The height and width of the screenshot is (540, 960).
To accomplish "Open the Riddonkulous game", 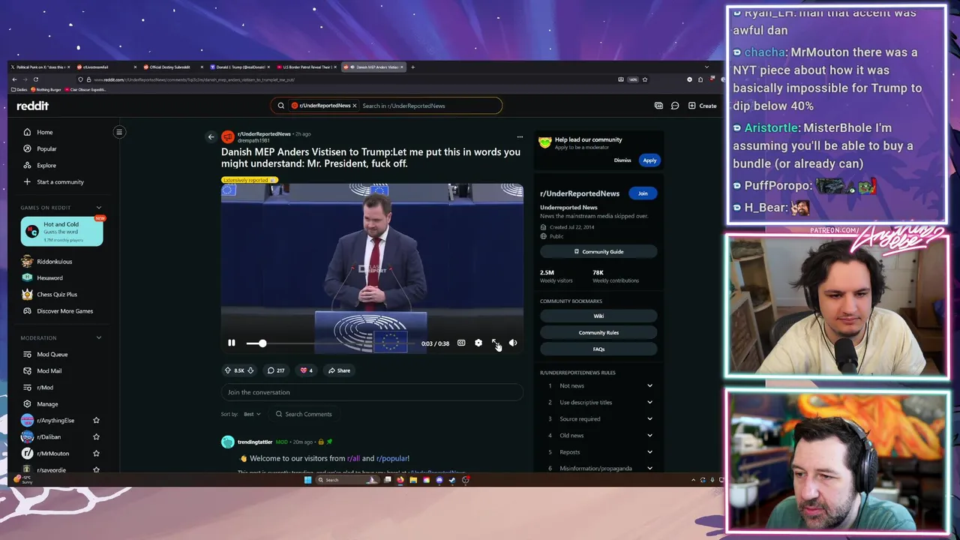I will coord(54,262).
